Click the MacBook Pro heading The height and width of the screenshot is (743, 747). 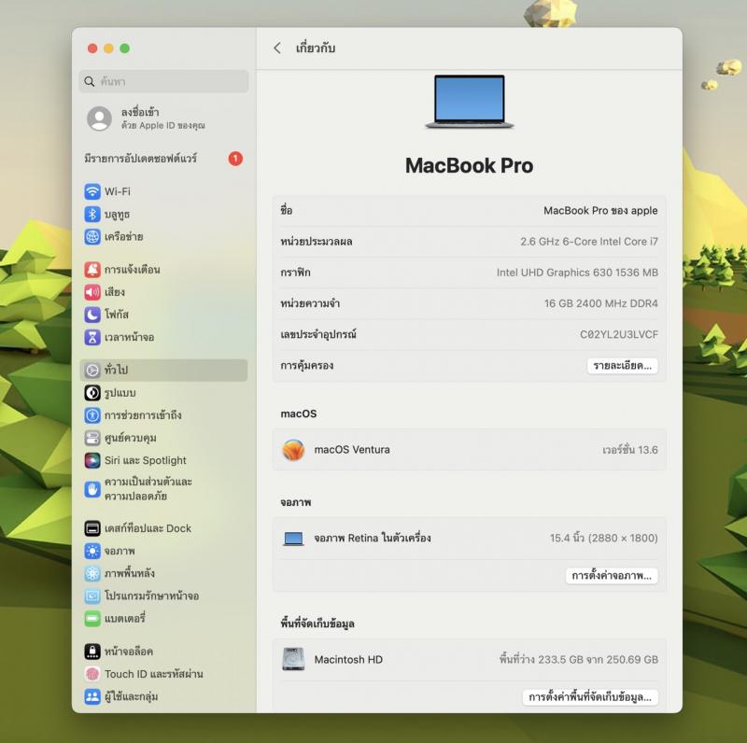coord(470,166)
